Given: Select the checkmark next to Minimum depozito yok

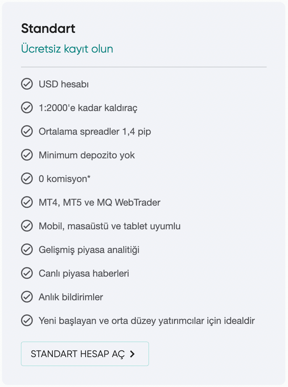Looking at the screenshot, I should point(27,155).
